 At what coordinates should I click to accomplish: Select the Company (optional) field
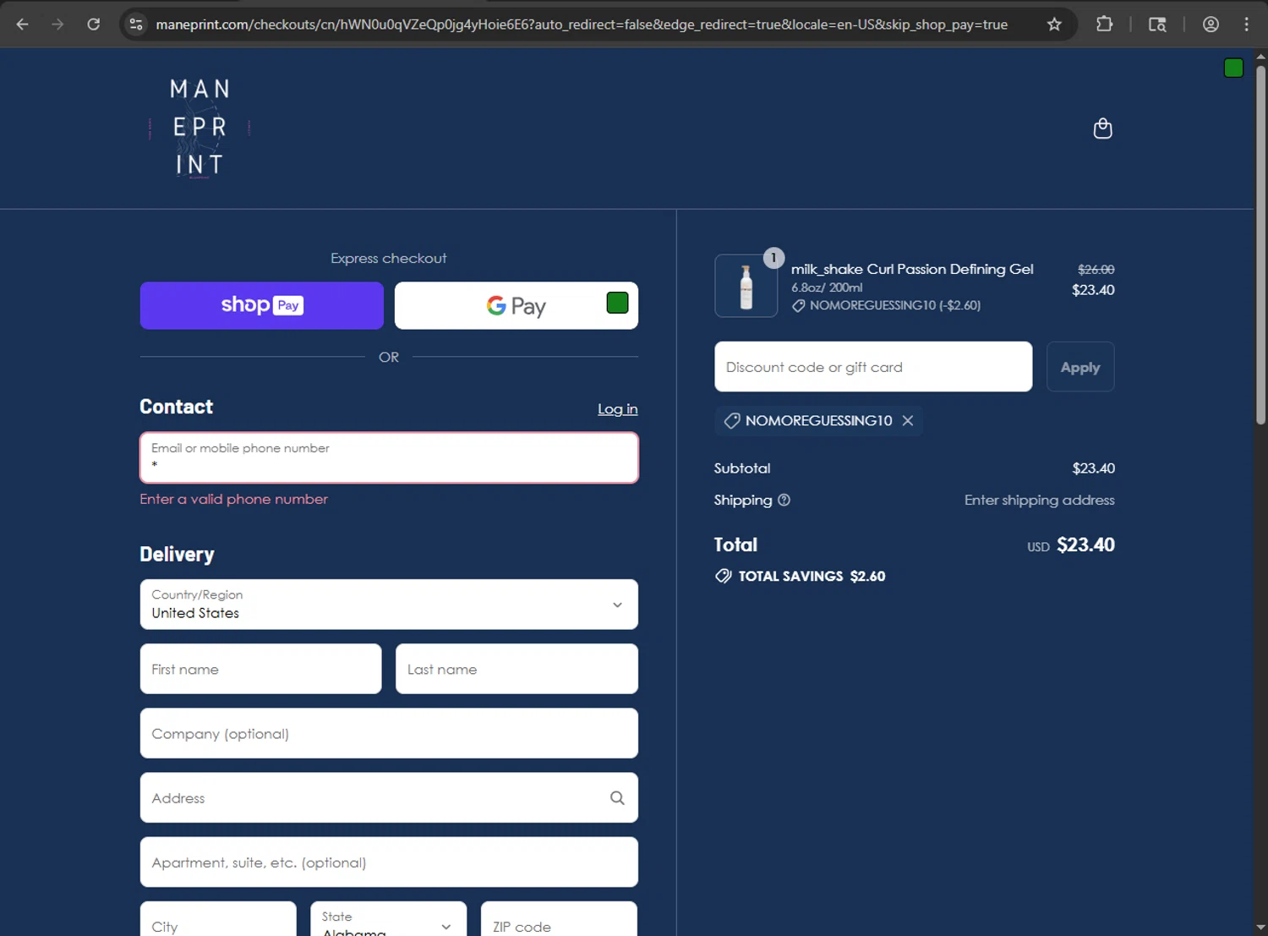389,733
